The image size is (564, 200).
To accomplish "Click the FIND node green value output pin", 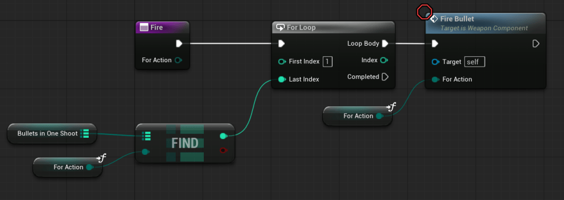I will coord(223,136).
